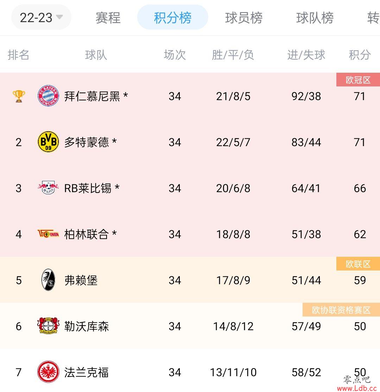Click the partially visible 转 tab
Image resolution: width=380 pixels, height=392 pixels.
point(373,18)
